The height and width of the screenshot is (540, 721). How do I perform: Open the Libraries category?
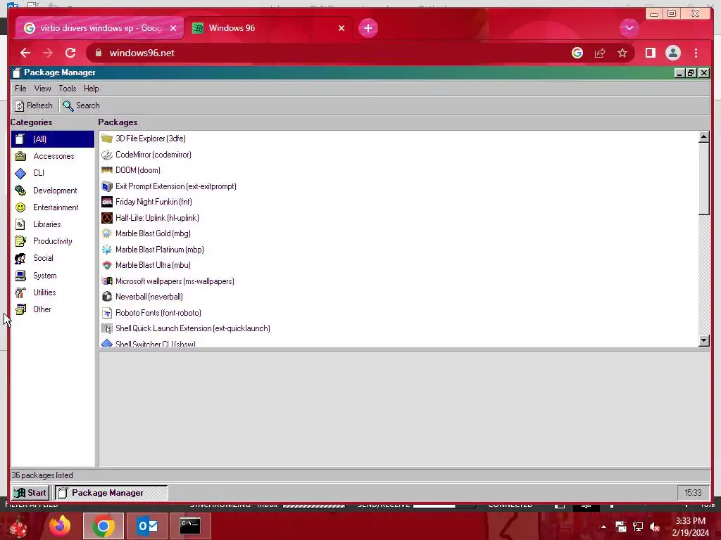click(x=52, y=224)
